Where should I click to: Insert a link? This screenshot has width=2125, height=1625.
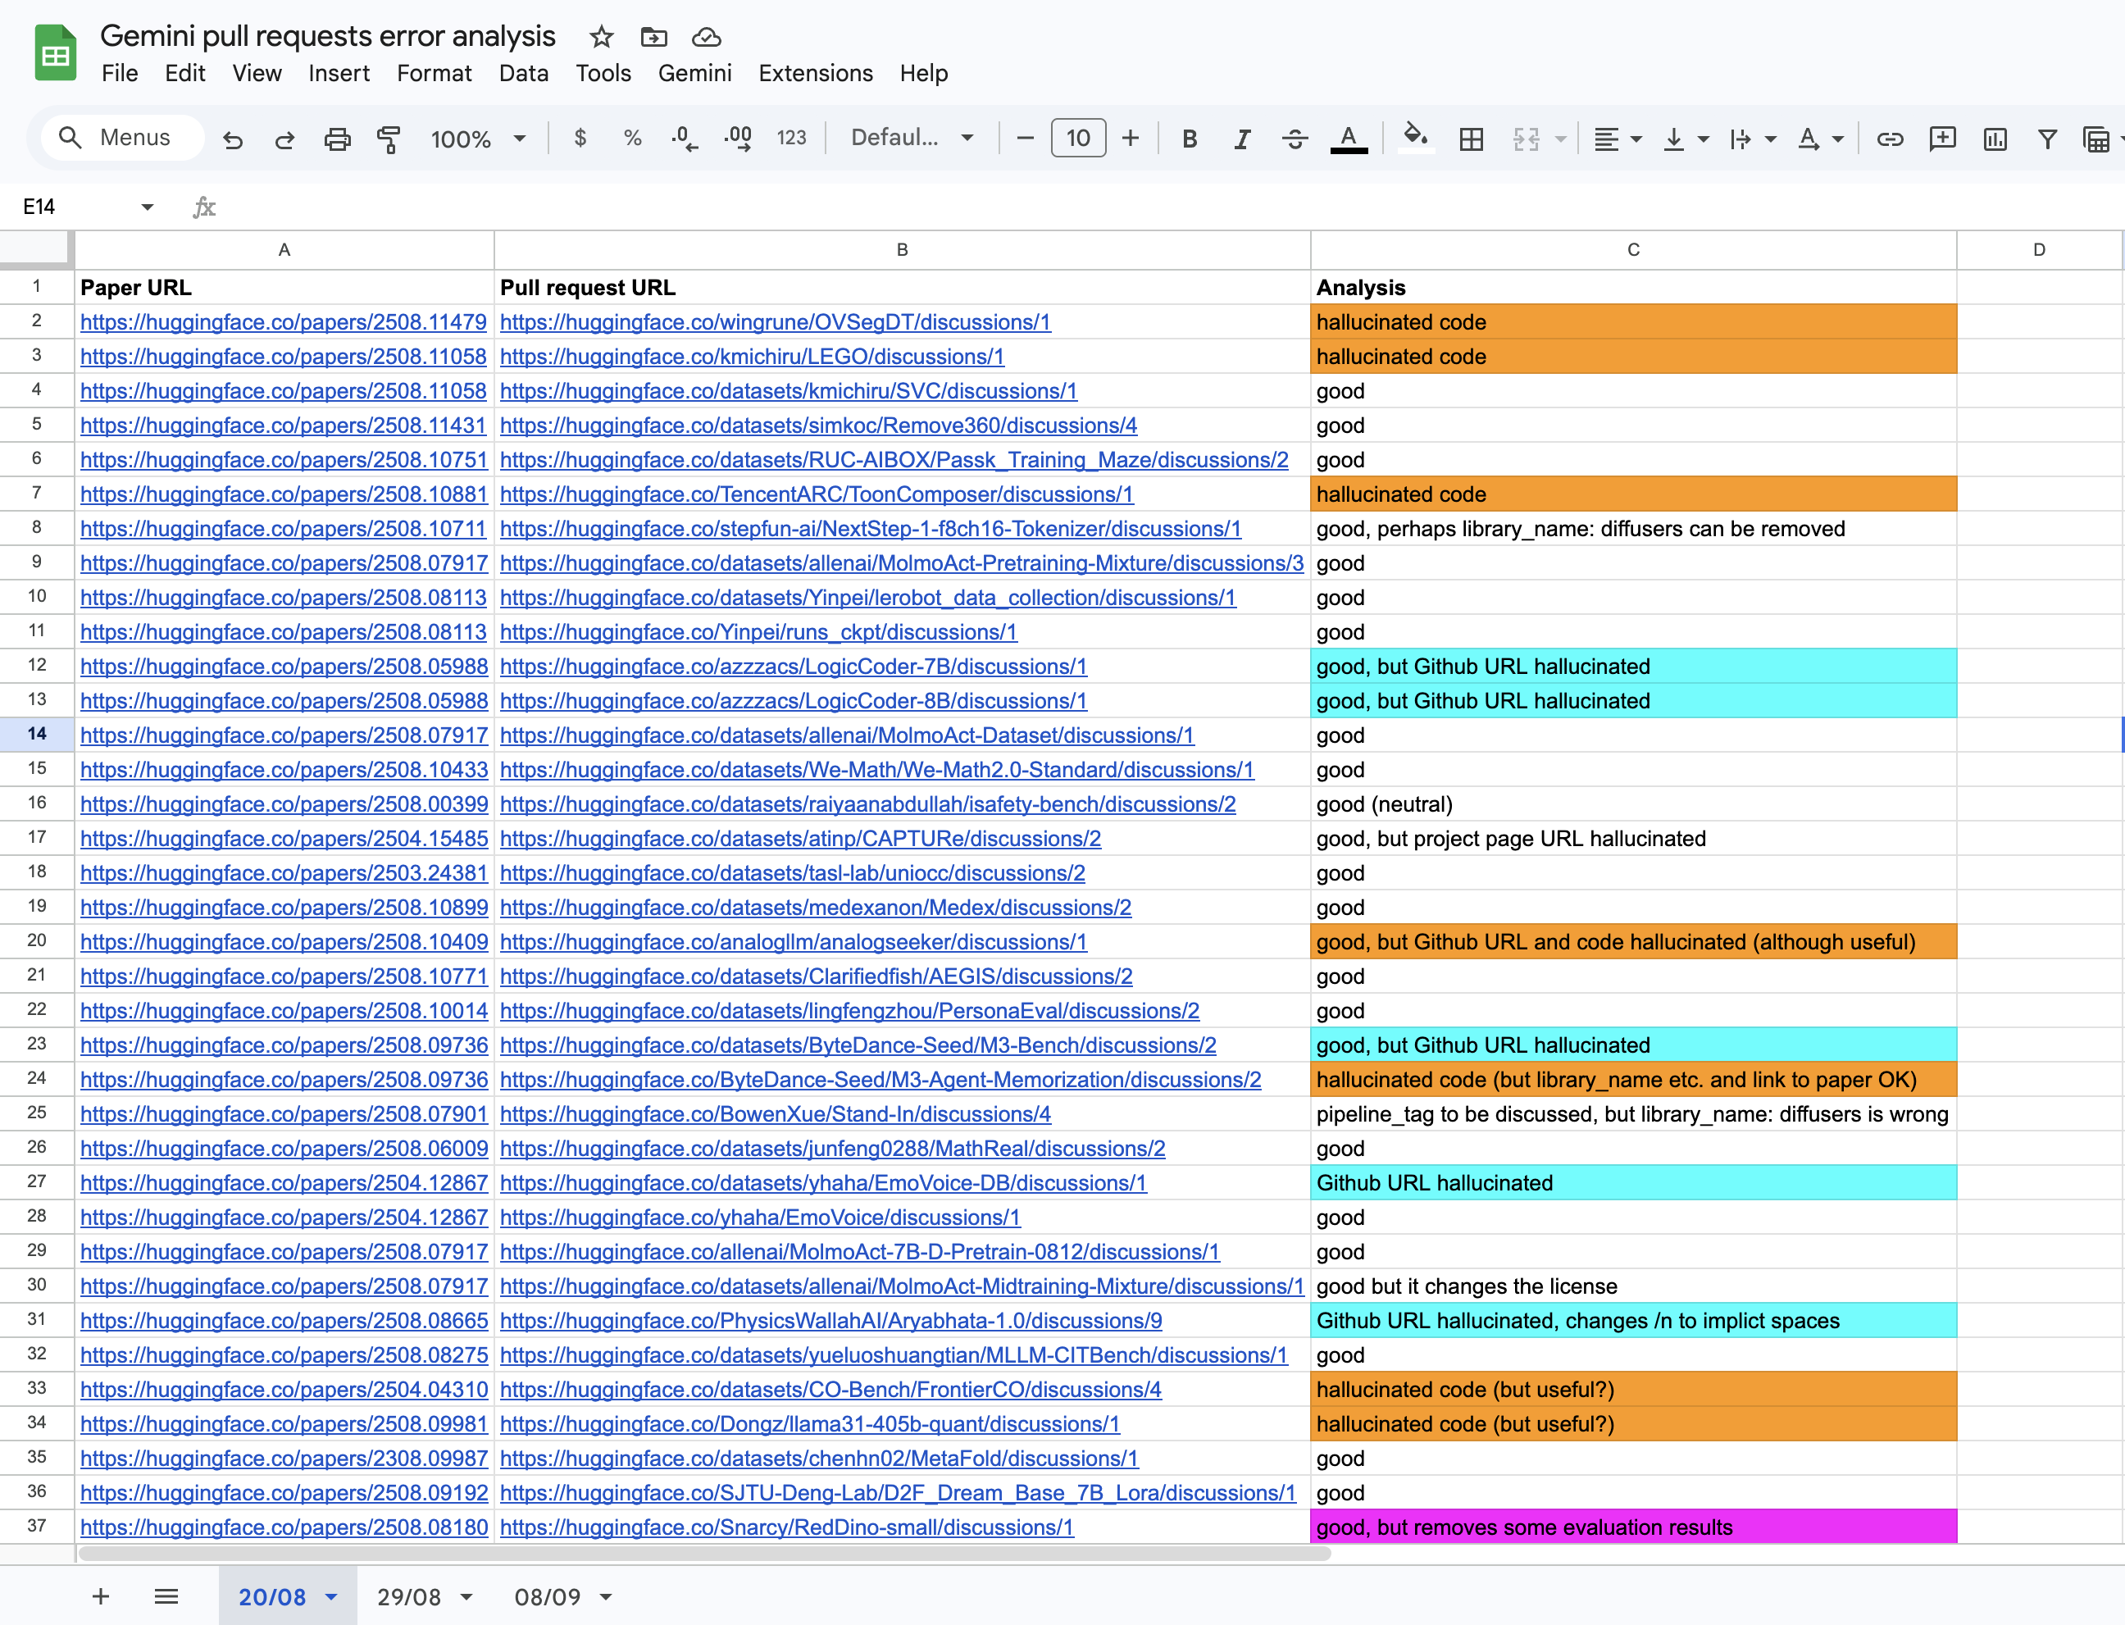1890,139
